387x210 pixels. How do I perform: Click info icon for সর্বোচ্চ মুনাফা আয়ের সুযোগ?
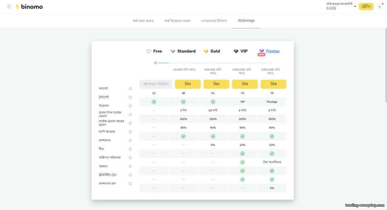(130, 123)
